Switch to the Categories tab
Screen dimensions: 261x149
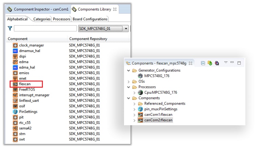click(42, 19)
